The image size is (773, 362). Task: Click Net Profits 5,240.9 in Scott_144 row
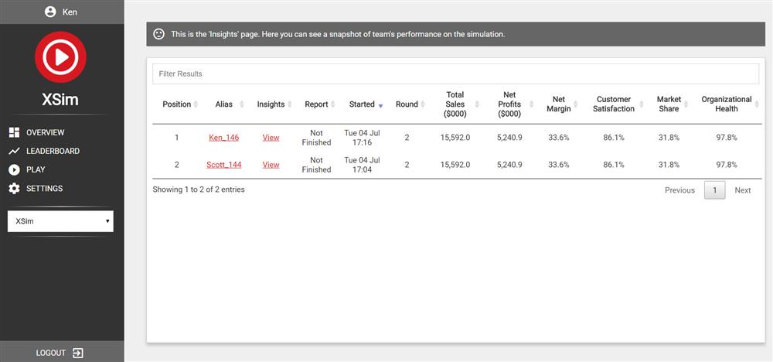pyautogui.click(x=509, y=165)
